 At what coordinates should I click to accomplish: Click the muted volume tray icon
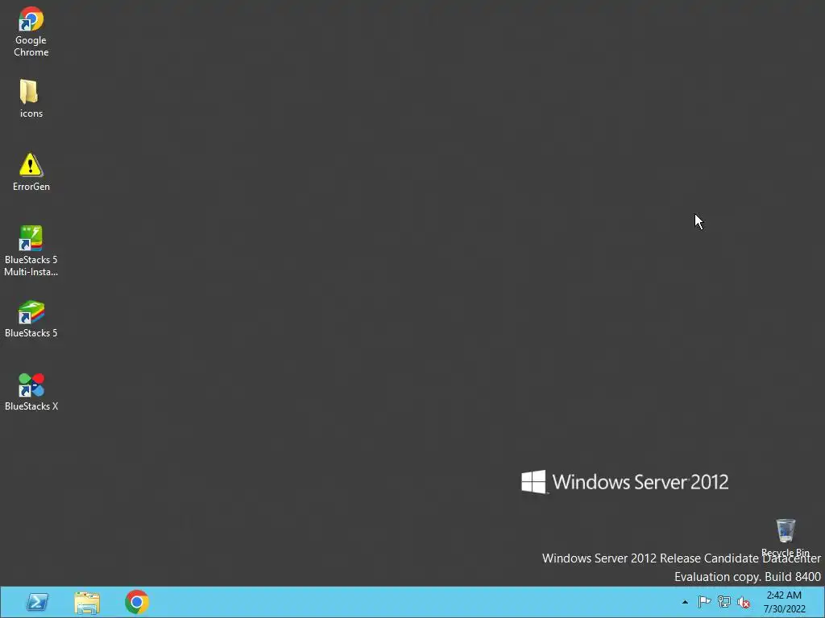(x=744, y=602)
